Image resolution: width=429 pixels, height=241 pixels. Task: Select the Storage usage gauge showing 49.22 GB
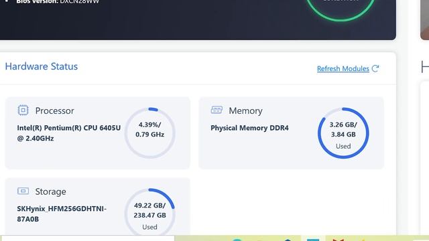point(150,212)
